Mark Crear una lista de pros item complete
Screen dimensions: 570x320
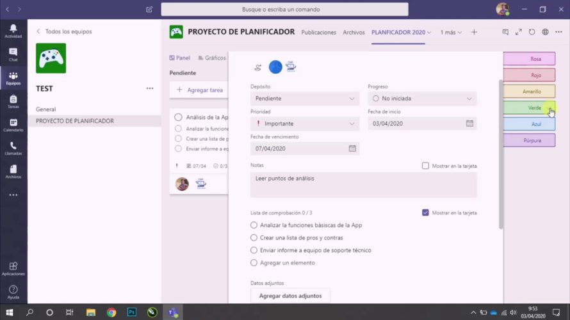coord(254,238)
